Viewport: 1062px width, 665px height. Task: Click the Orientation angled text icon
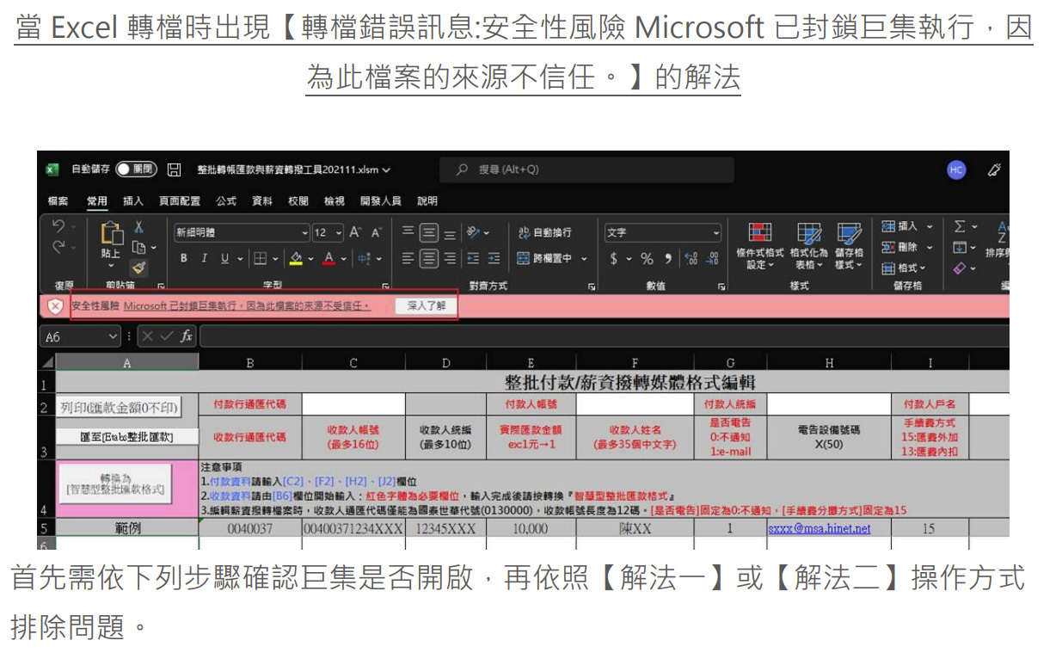(x=474, y=232)
